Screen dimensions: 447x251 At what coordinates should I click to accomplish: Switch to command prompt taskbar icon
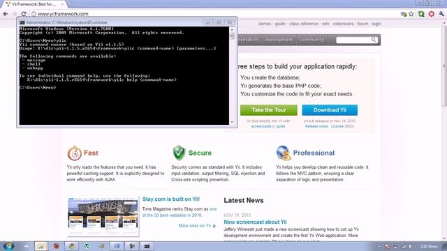point(147,246)
